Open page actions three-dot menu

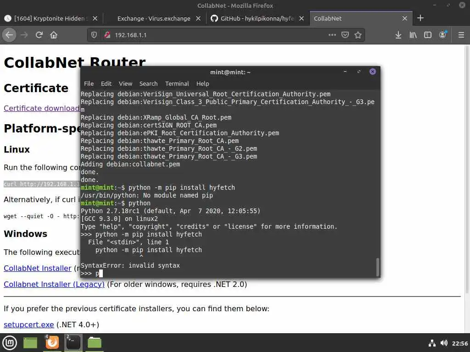click(x=332, y=35)
